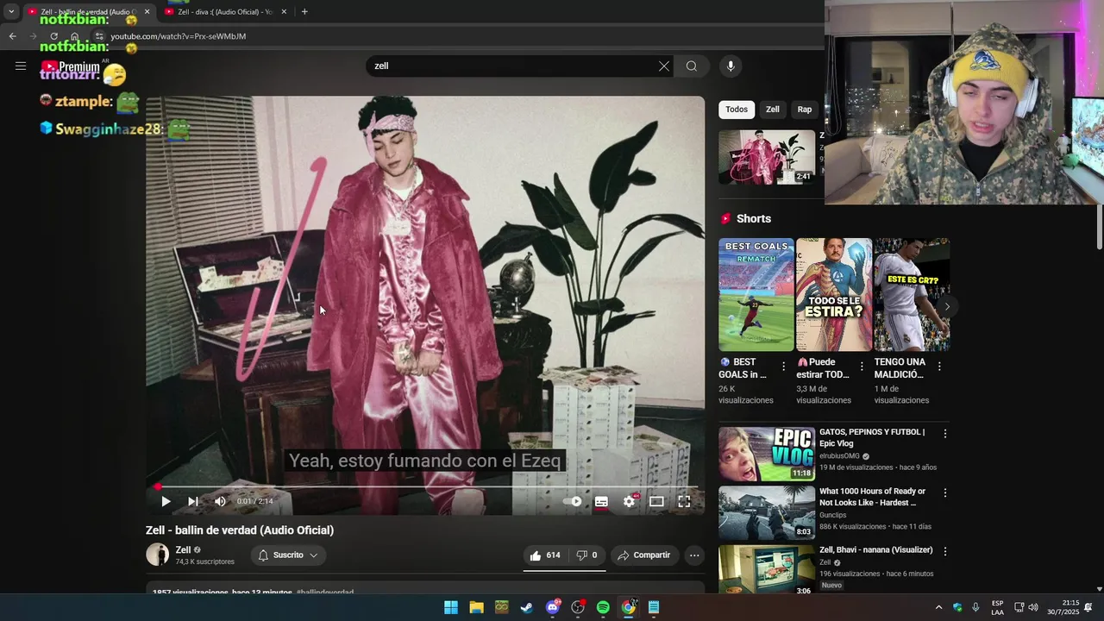Open options for 'Puede estirar TOD...' short
The image size is (1104, 621).
pos(861,367)
